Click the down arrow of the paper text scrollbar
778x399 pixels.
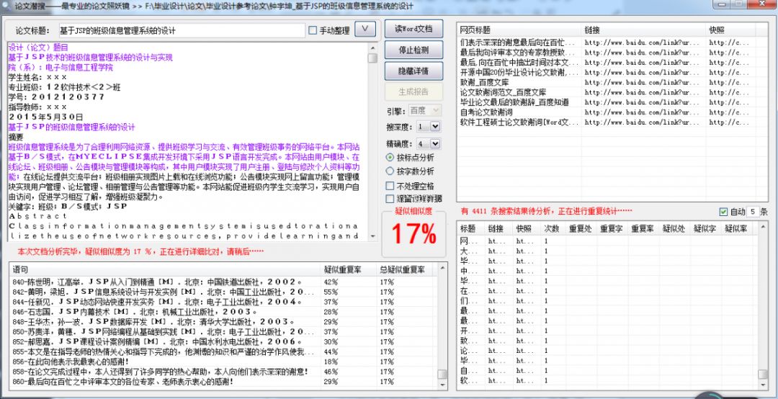pyautogui.click(x=372, y=235)
